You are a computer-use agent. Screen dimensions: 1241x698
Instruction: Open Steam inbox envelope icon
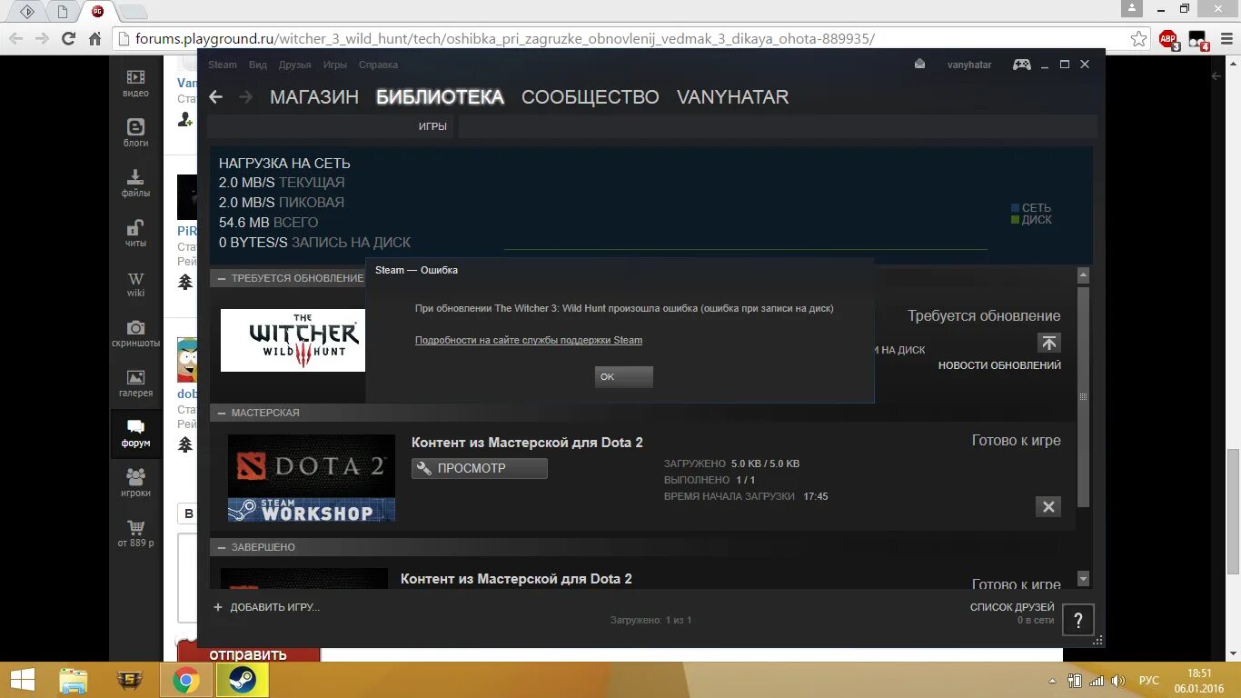(x=919, y=64)
